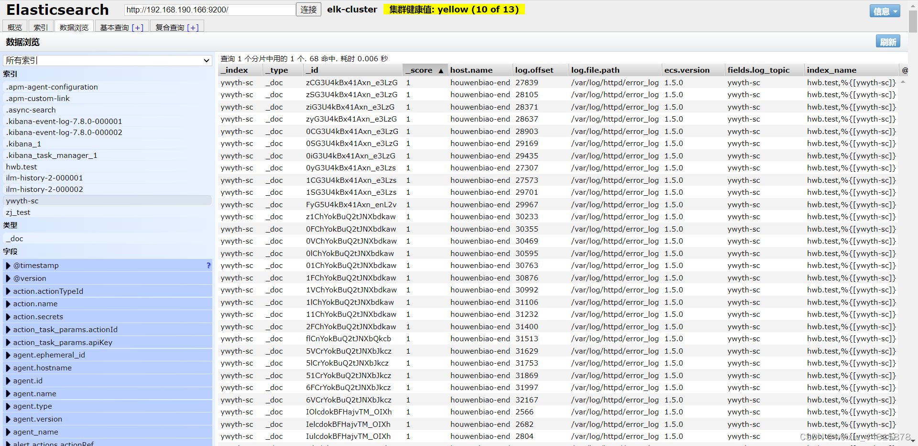Select the ilm-history-2-000002 index
This screenshot has height=446, width=918.
[x=108, y=190]
